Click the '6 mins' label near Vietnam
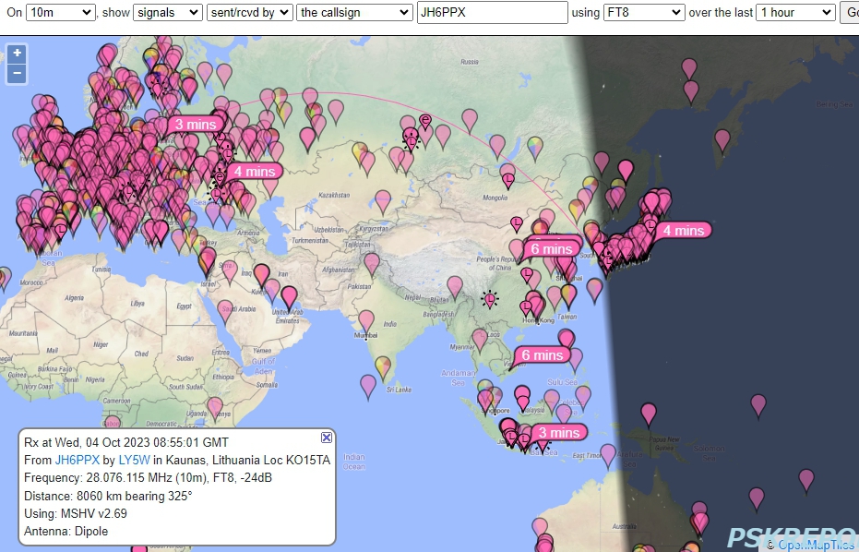The image size is (859, 552). coord(542,355)
